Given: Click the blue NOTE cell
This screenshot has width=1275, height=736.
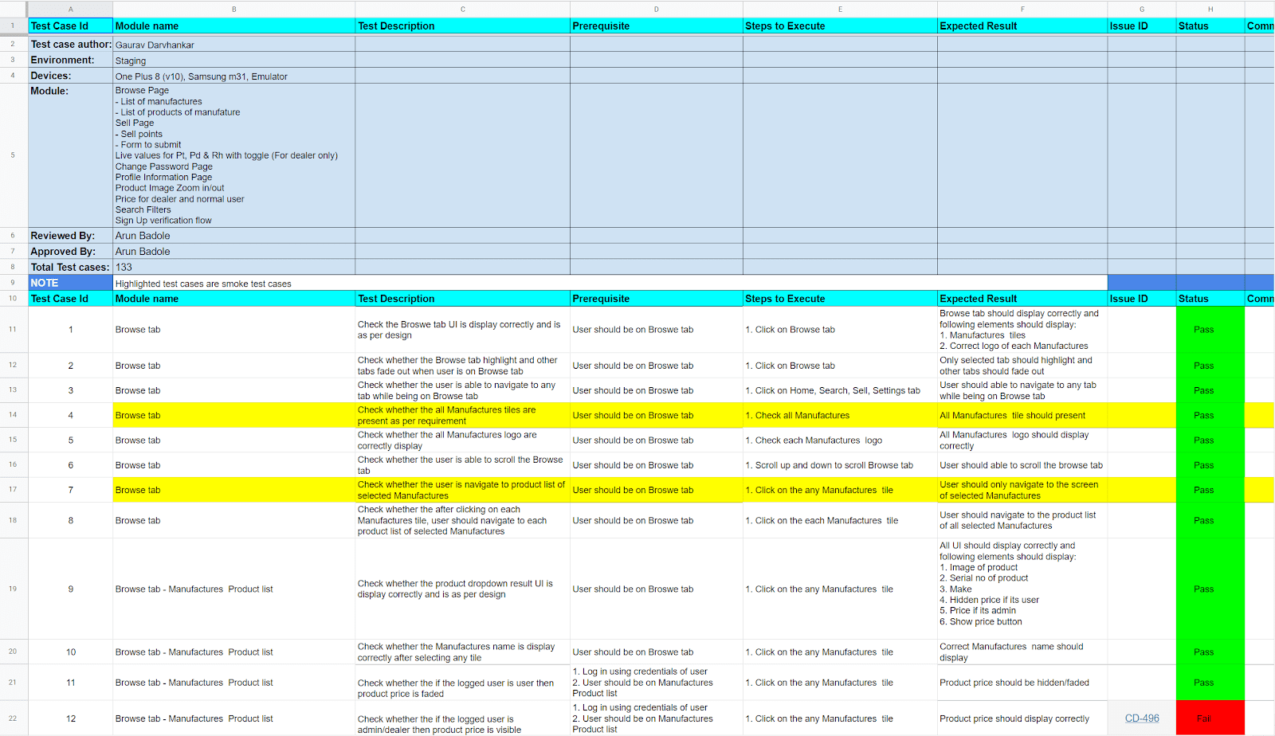Looking at the screenshot, I should click(70, 283).
